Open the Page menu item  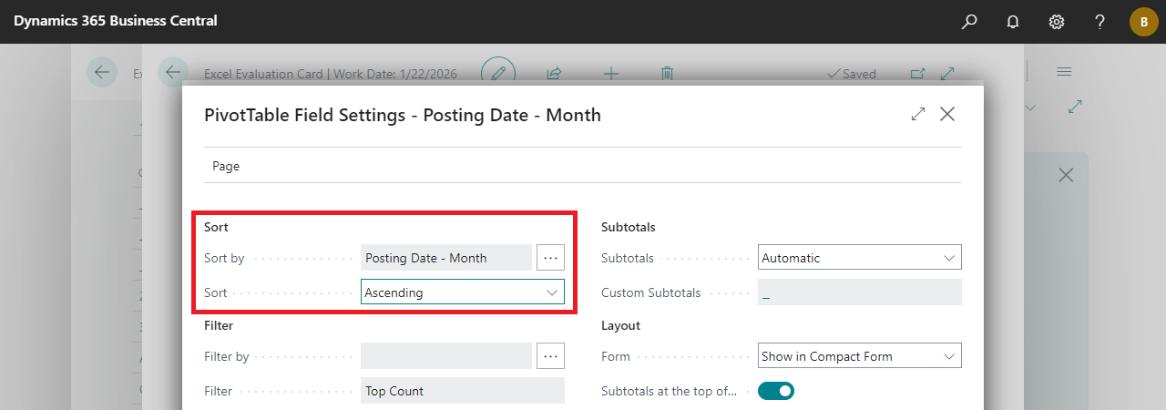pyautogui.click(x=226, y=166)
